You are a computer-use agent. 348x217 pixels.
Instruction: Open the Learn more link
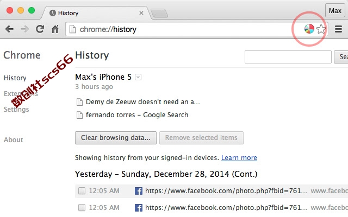[239, 158]
